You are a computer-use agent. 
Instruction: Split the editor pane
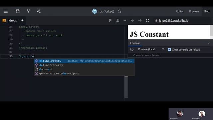coord(117,21)
